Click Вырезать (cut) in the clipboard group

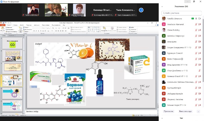coord(9,27)
